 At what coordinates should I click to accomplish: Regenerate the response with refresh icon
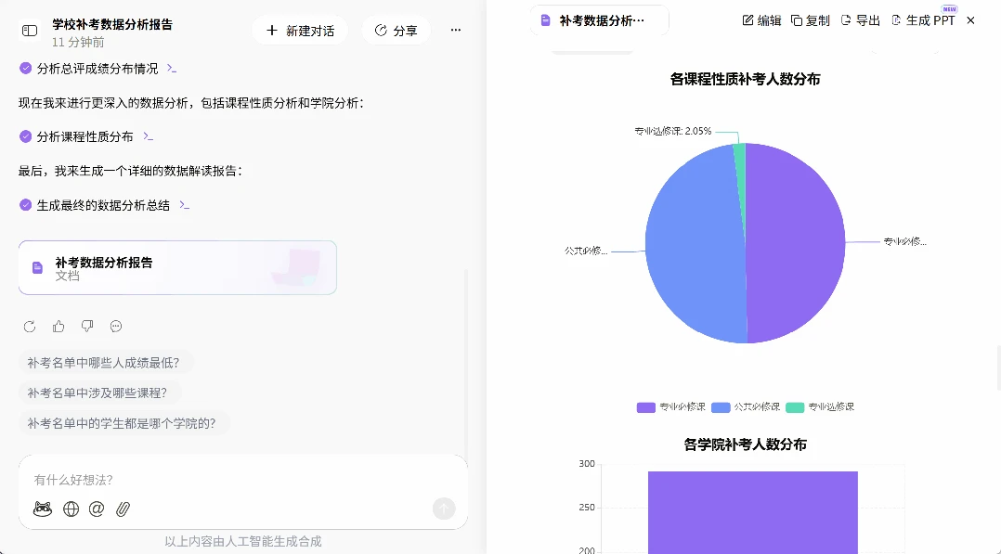(x=30, y=327)
